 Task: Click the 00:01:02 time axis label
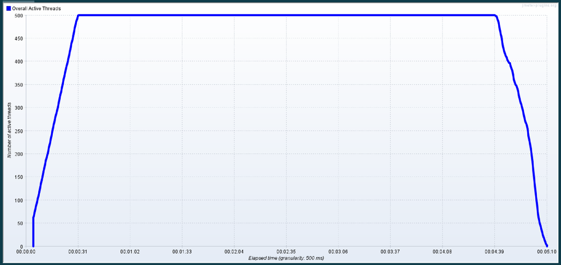coord(130,252)
